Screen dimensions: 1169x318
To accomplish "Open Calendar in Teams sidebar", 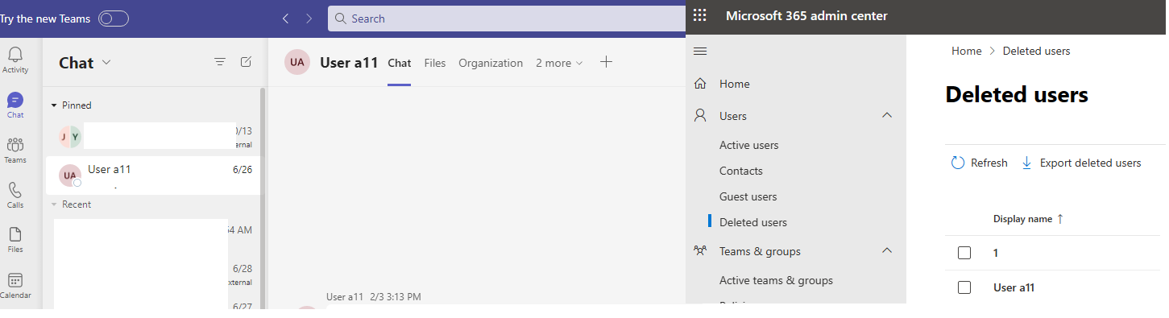I will coord(15,285).
